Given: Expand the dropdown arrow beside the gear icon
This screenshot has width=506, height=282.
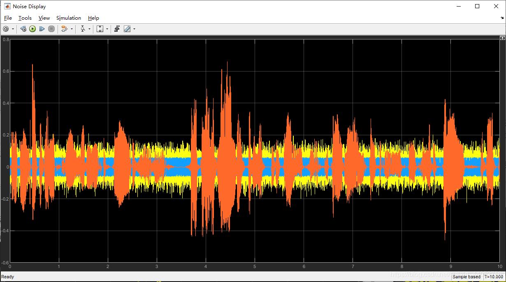Looking at the screenshot, I should tap(13, 29).
